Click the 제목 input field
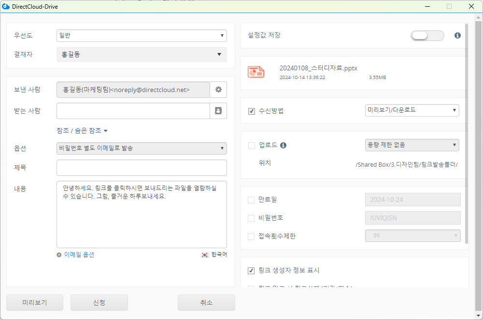Image resolution: width=483 pixels, height=320 pixels. click(142, 168)
